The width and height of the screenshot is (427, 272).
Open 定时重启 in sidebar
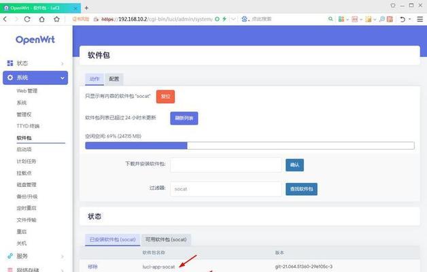(26, 208)
